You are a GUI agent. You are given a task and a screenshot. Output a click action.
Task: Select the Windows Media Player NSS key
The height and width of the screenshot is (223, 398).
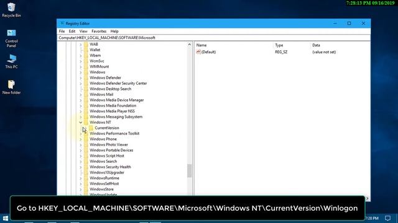point(112,111)
